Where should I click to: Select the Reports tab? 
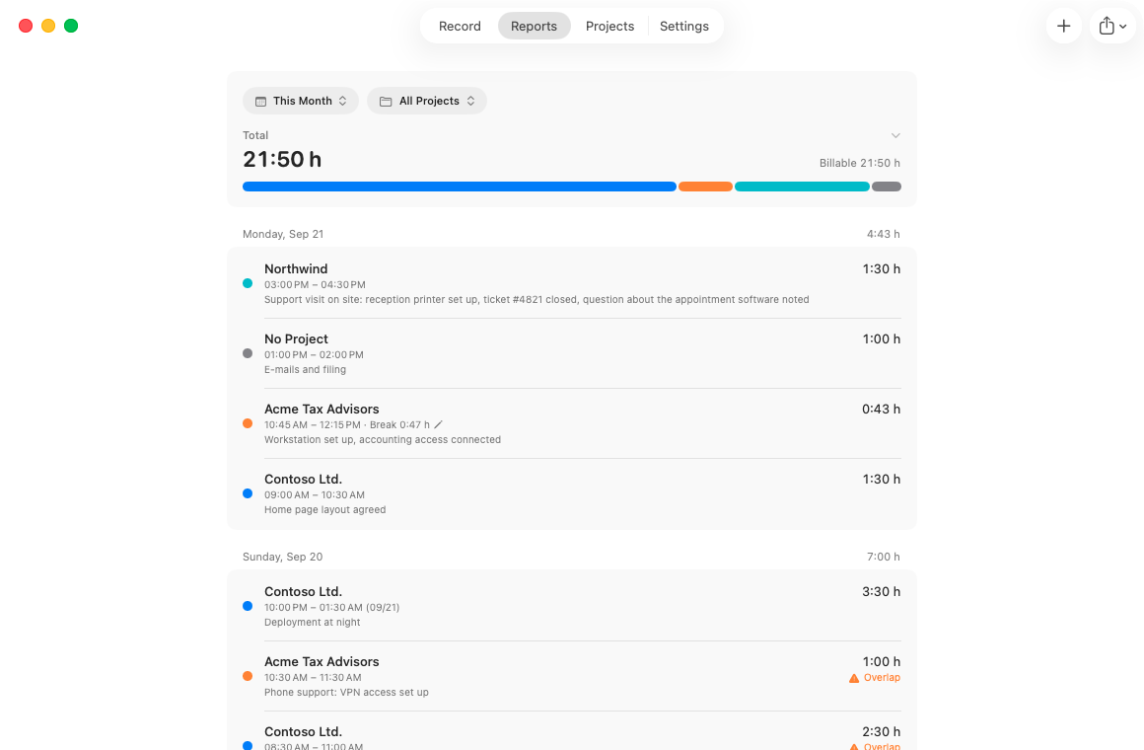pos(535,27)
